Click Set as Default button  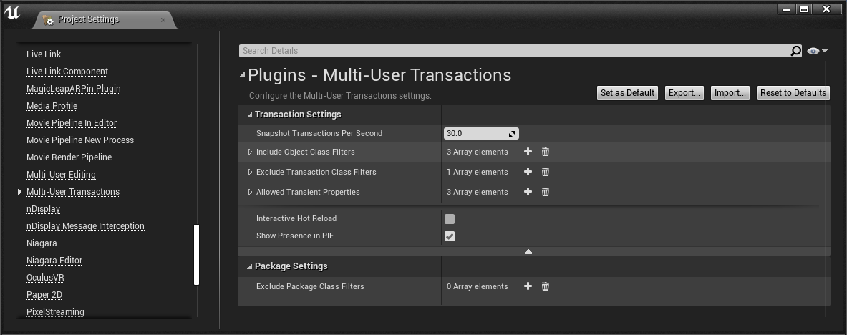pyautogui.click(x=628, y=93)
